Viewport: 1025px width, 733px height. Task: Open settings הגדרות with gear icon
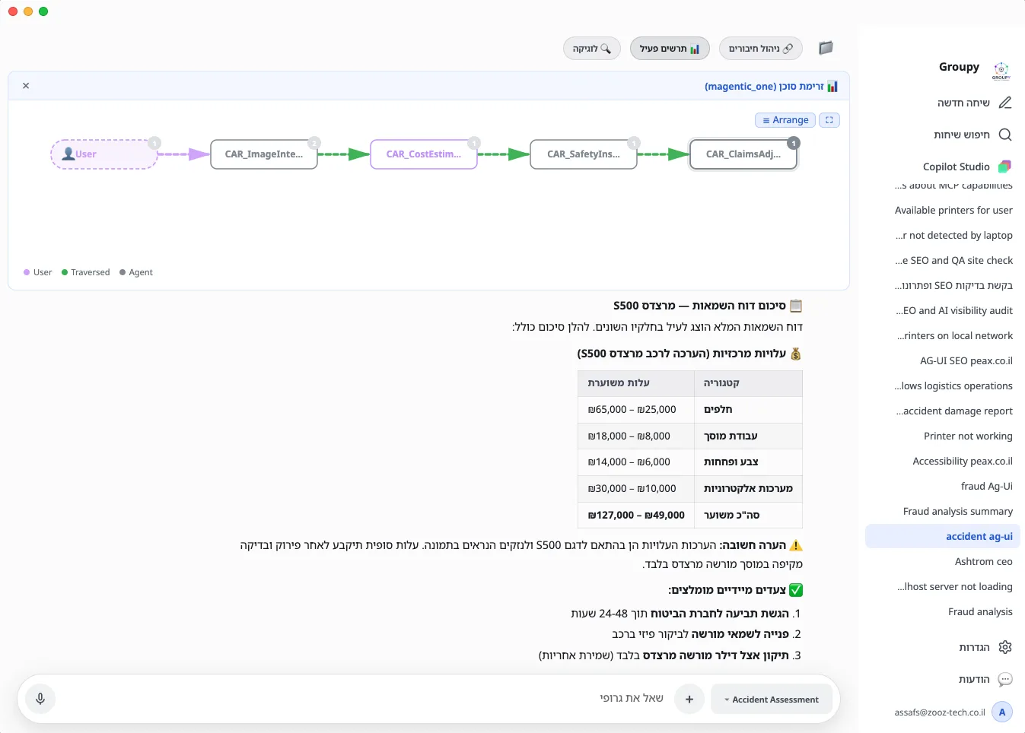[985, 647]
